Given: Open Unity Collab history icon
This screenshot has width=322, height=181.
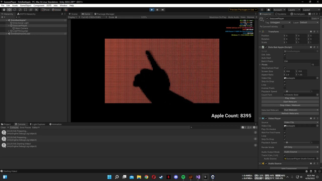Looking at the screenshot, I should (262, 10).
